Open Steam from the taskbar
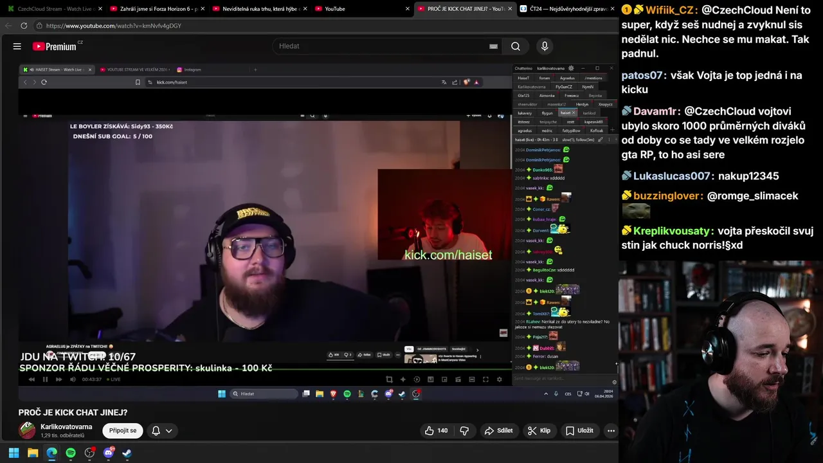Image resolution: width=823 pixels, height=463 pixels. [x=127, y=453]
